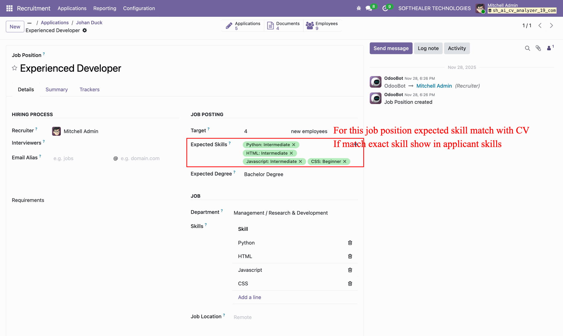This screenshot has height=336, width=563.
Task: Open gear actions menu beside Experienced Developer
Action: pos(85,30)
